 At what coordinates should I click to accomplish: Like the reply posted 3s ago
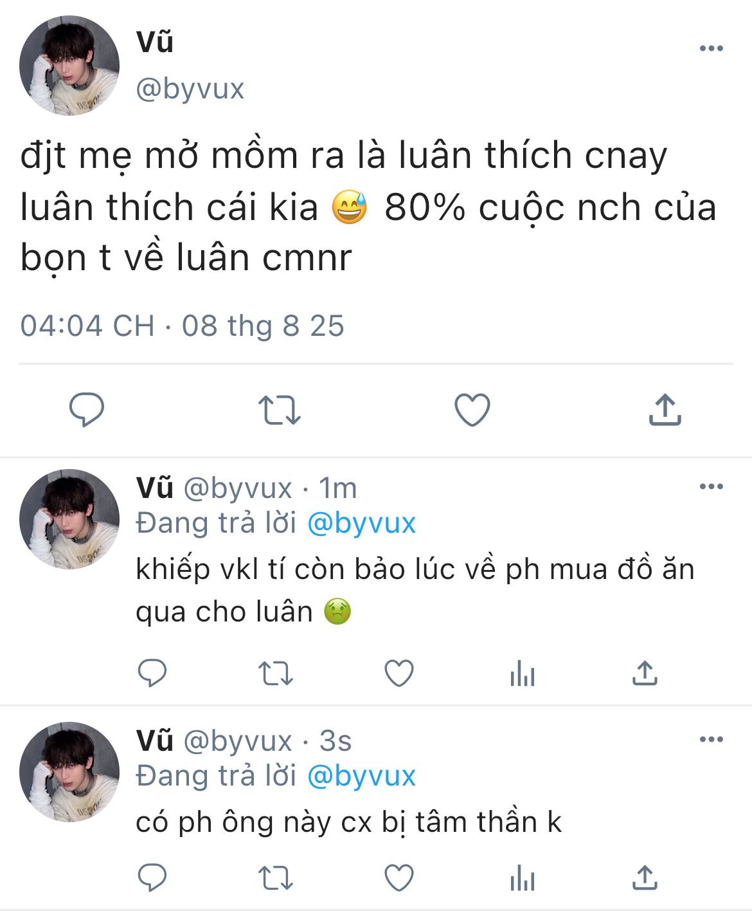pyautogui.click(x=398, y=878)
